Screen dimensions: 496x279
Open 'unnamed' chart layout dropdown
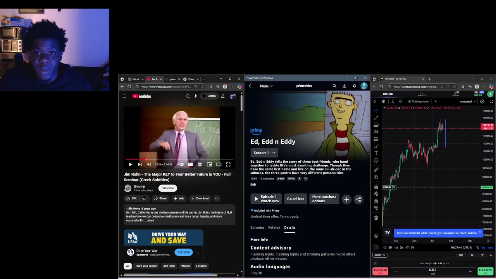(x=468, y=102)
